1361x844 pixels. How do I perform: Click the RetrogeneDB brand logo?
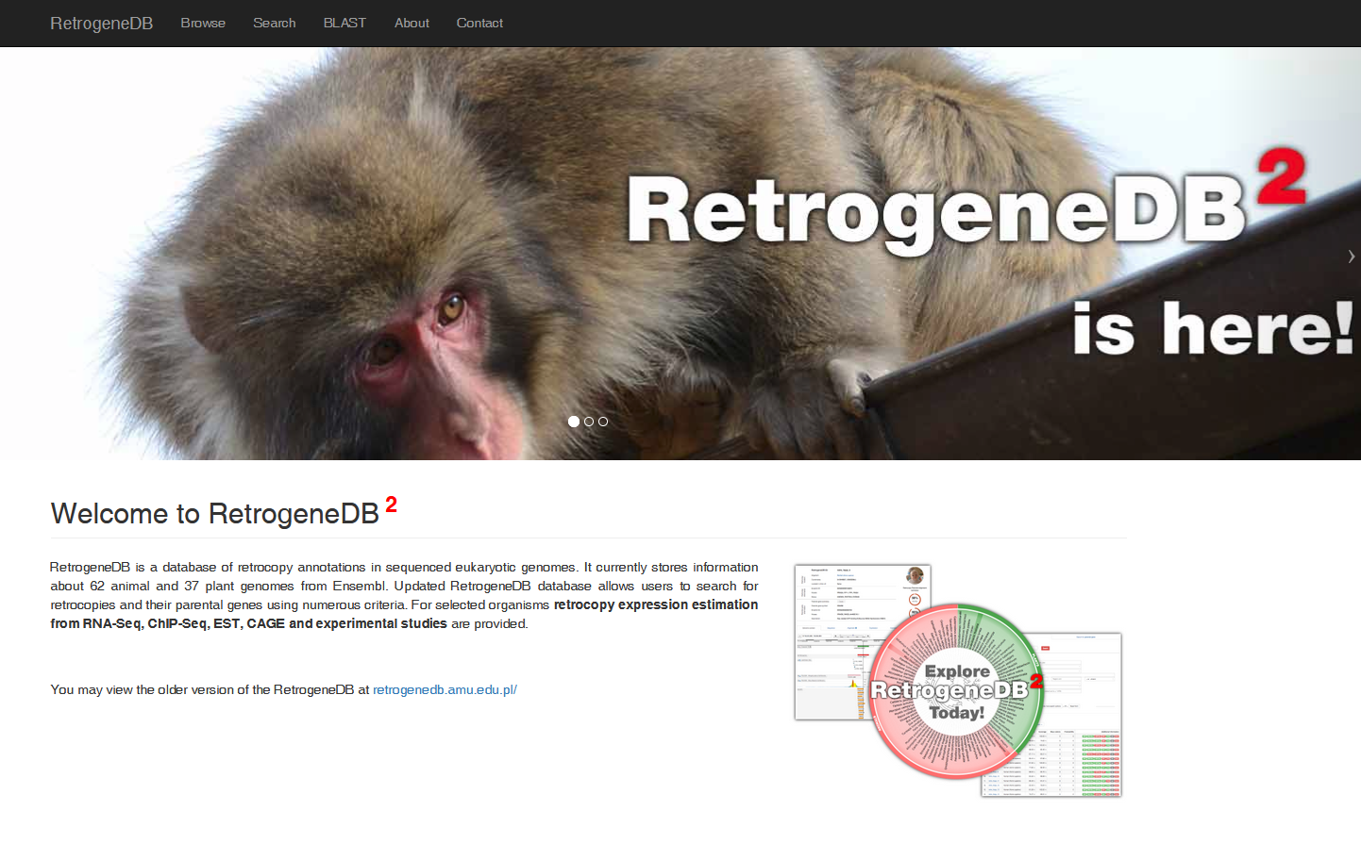click(x=101, y=23)
